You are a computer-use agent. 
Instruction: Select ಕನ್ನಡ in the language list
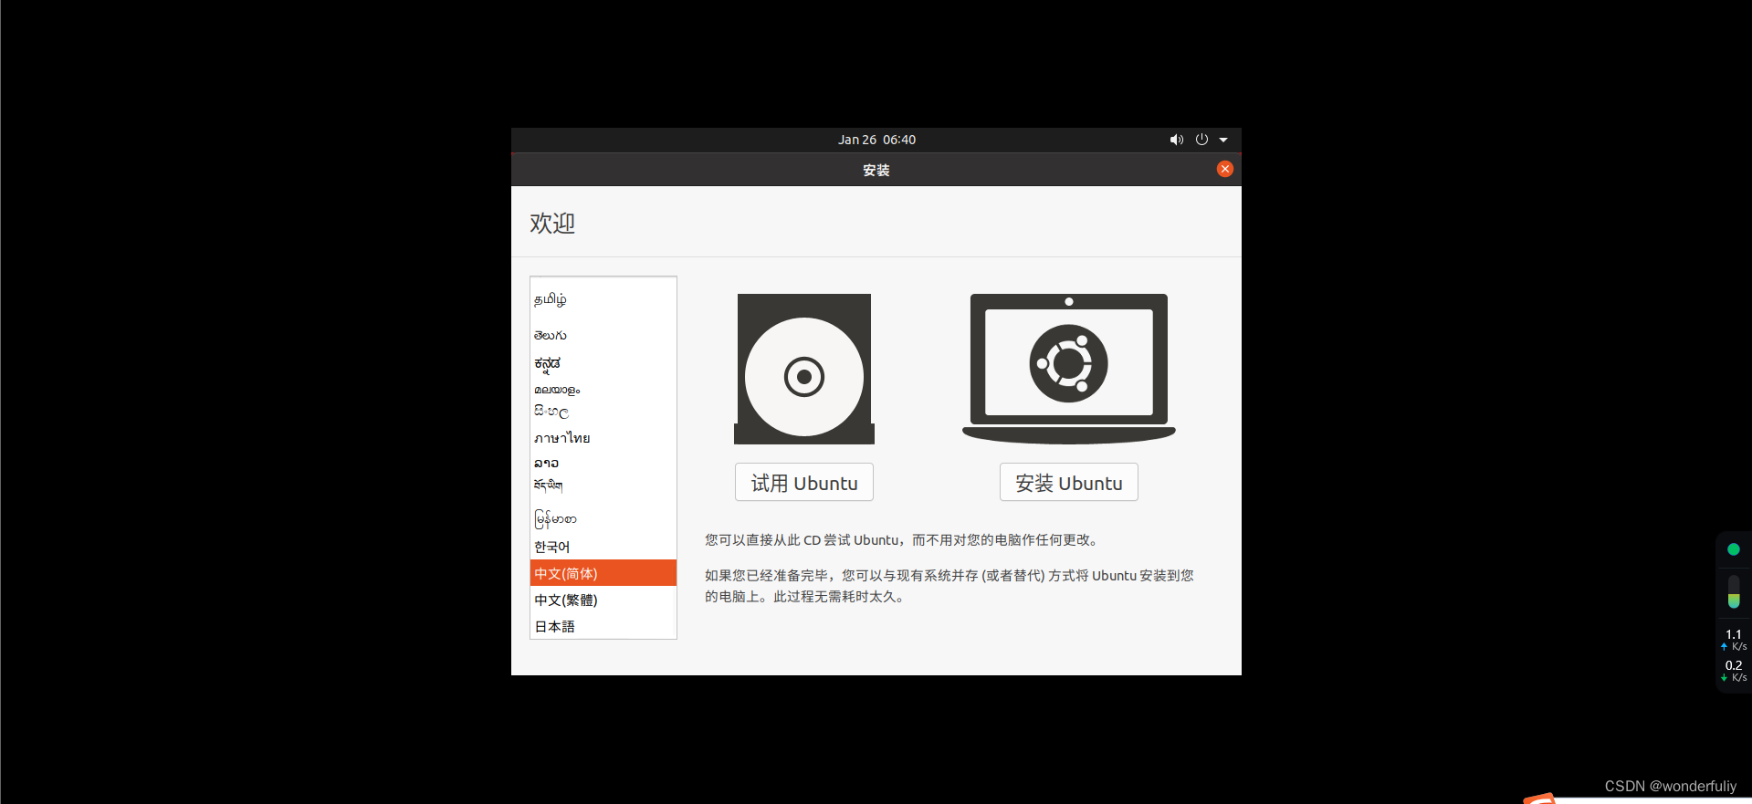[x=603, y=363]
